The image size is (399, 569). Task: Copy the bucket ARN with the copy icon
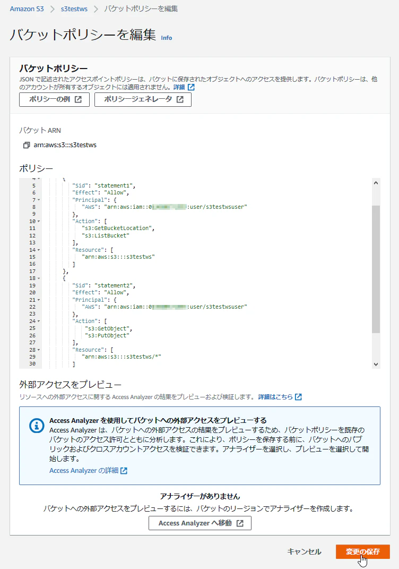26,145
